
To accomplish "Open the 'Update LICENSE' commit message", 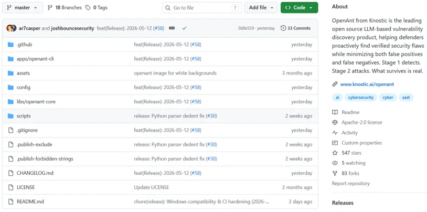I will point(152,187).
